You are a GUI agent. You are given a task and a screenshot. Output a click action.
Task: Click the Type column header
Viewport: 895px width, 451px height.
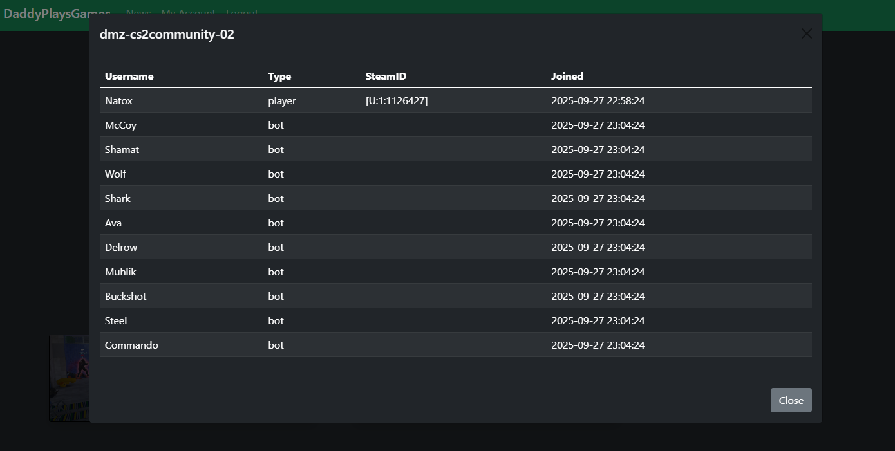279,76
